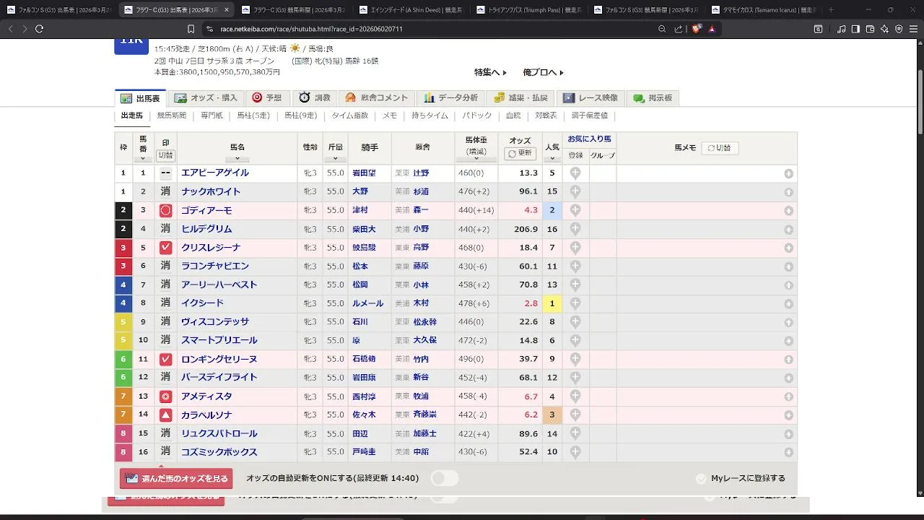Image resolution: width=924 pixels, height=520 pixels.
Task: Add ゴディアーモ to favorites plus icon
Action: (x=575, y=210)
